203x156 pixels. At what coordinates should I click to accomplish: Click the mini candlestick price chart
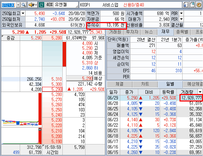[x=21, y=110]
